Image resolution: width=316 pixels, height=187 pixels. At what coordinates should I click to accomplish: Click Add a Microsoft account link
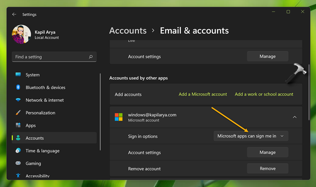[202, 94]
